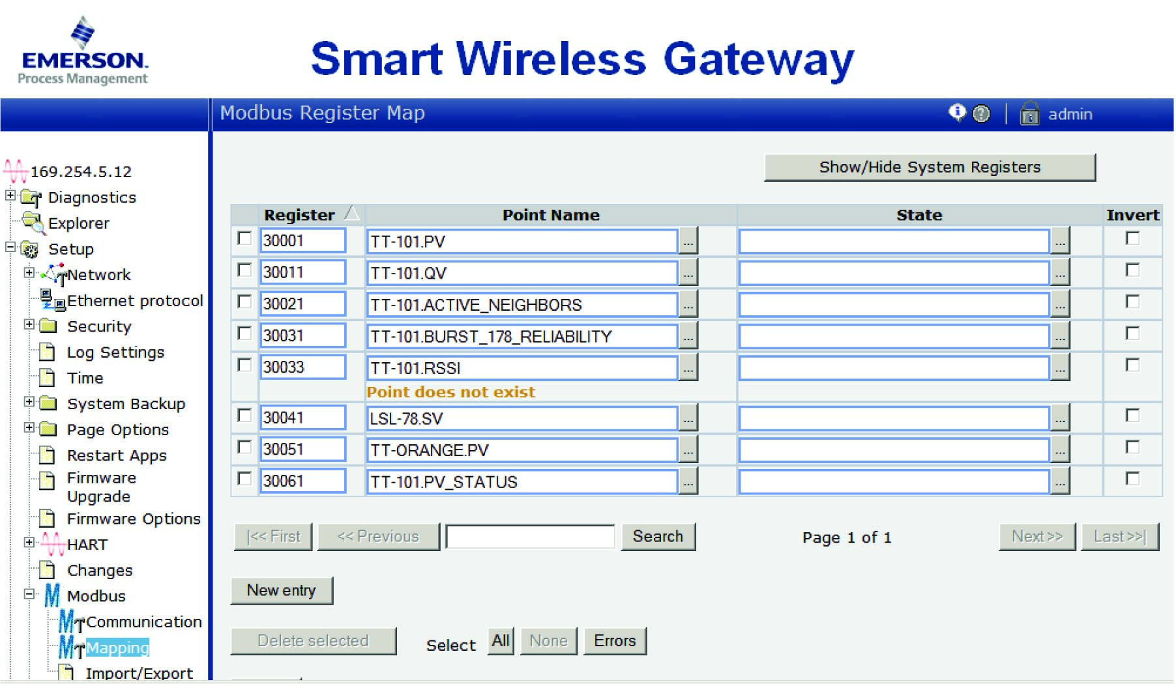Viewport: 1176px width, 684px height.
Task: Select the Mapping tree item
Action: [117, 648]
